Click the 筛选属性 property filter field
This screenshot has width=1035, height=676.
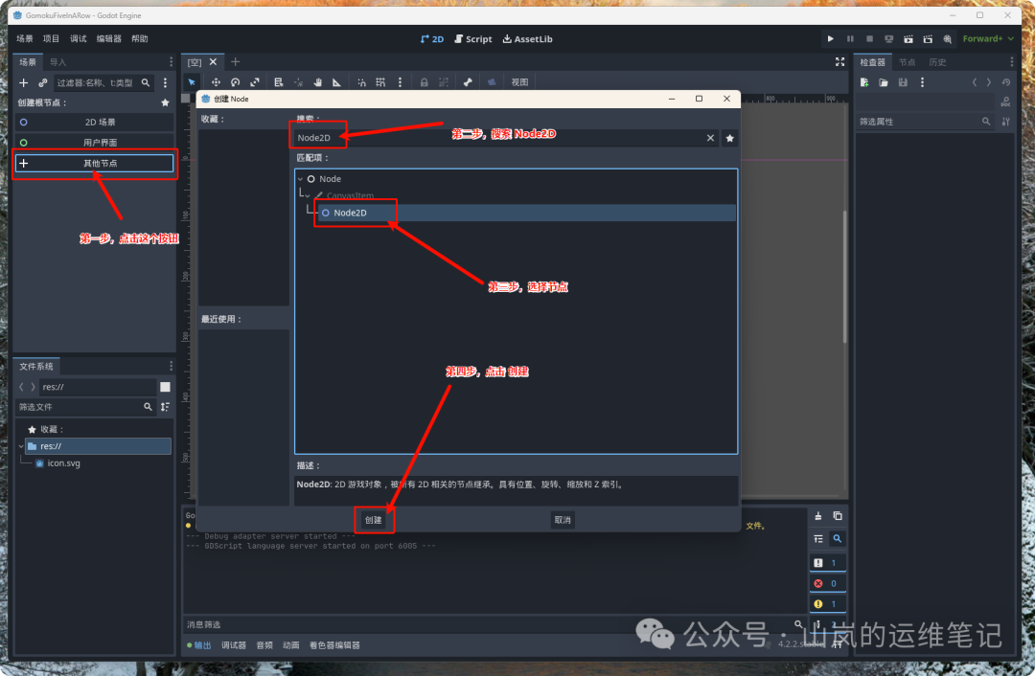pos(925,122)
